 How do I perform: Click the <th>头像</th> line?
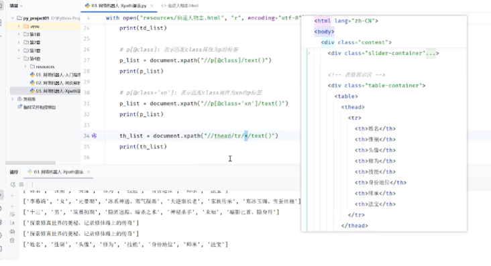pos(375,150)
